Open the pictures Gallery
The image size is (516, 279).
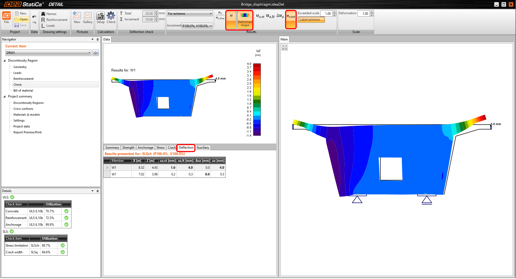88,17
